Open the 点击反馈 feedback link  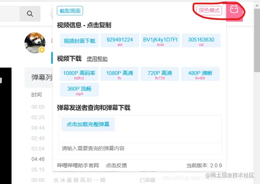pos(116,165)
